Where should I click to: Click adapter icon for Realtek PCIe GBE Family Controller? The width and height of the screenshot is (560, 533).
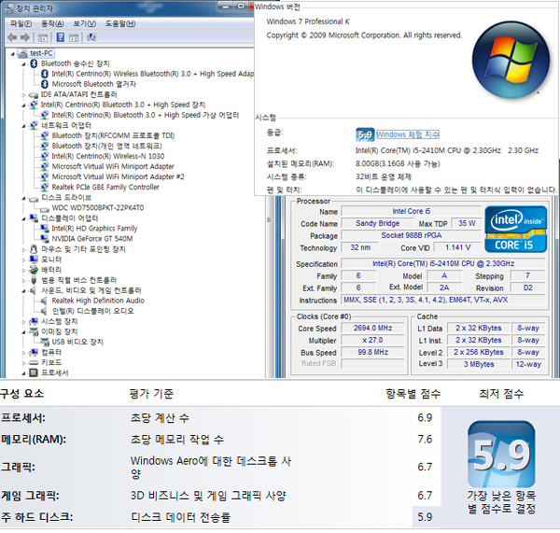45,188
